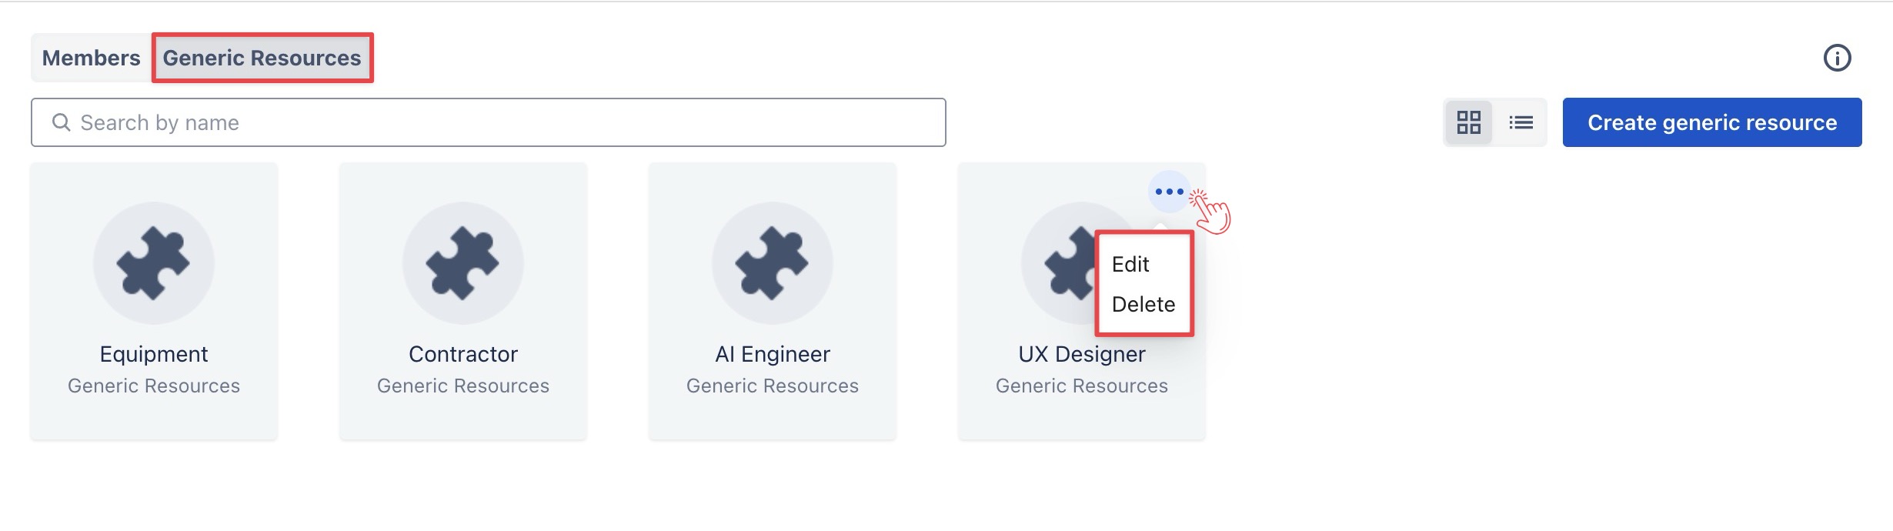Open the Members tab
The height and width of the screenshot is (531, 1893).
91,58
